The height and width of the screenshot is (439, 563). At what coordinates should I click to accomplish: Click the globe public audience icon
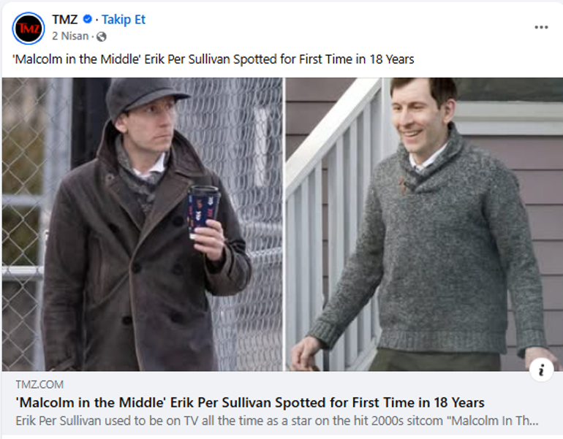point(101,36)
